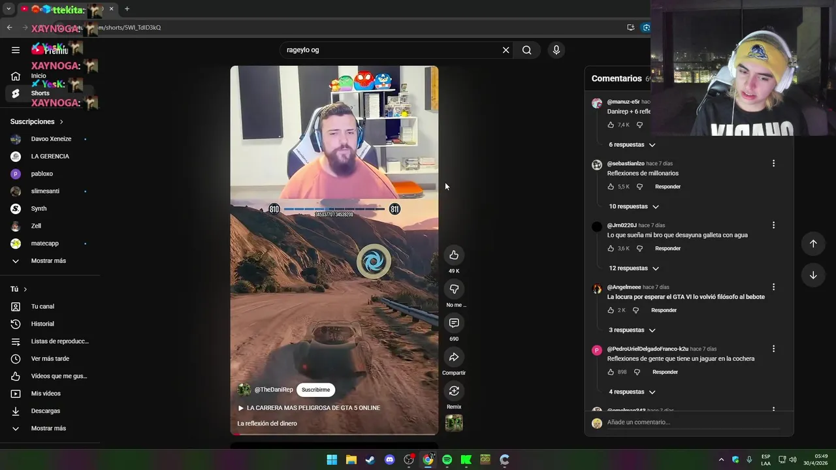Viewport: 836px width, 470px height.
Task: Clear the search box with the X icon
Action: pyautogui.click(x=506, y=50)
